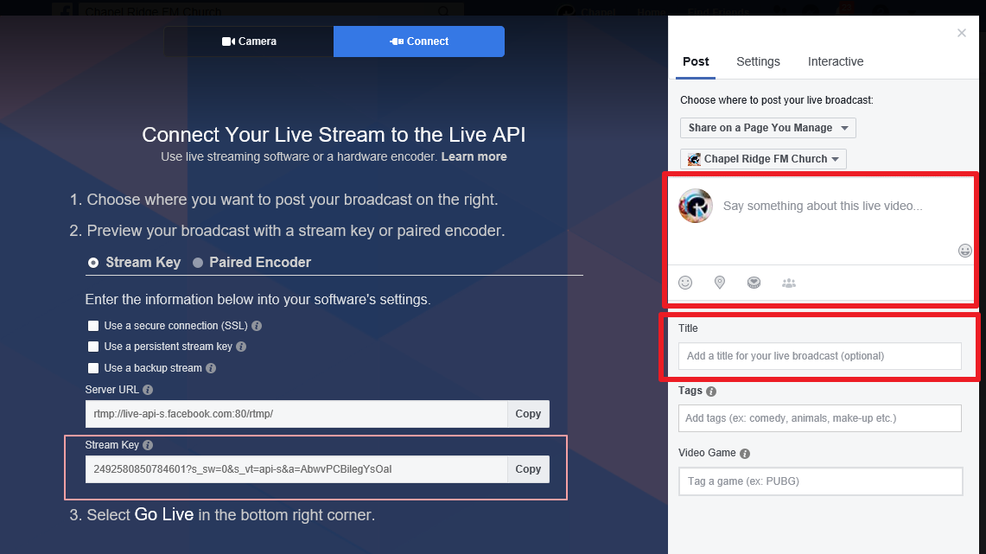The height and width of the screenshot is (554, 986).
Task: Click the Stream Key info icon
Action: tap(148, 445)
